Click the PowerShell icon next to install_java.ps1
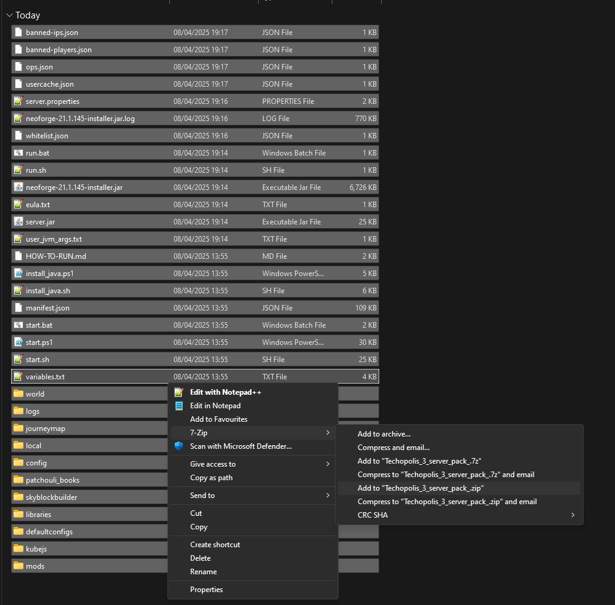Screen dimensions: 615x605 [x=18, y=273]
